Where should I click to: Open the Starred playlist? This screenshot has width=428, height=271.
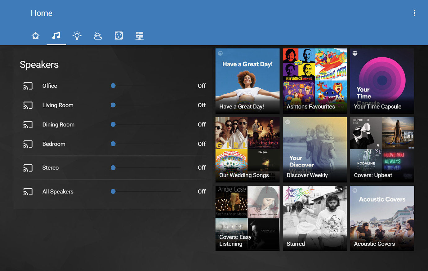click(314, 218)
